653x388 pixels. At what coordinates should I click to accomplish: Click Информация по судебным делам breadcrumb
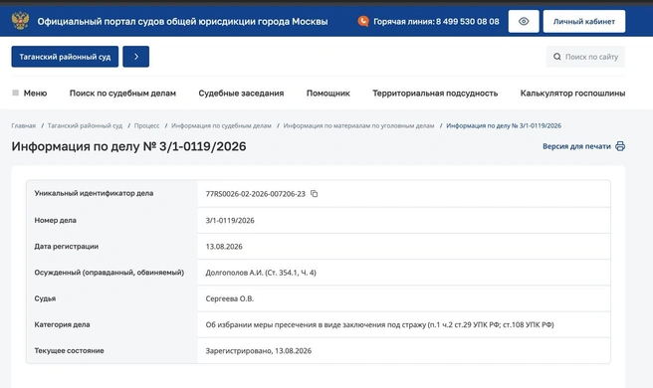221,125
